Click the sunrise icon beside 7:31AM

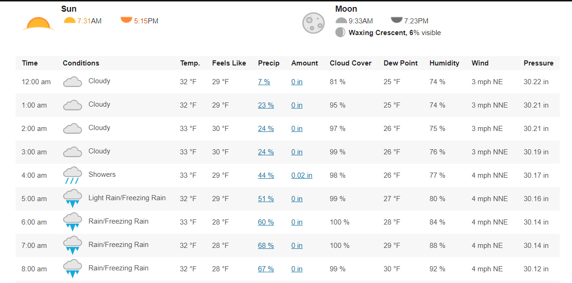coord(69,20)
